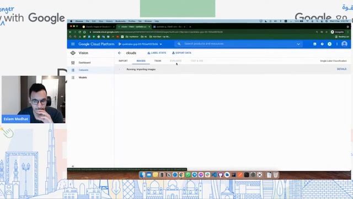The width and height of the screenshot is (353, 199).
Task: Open GitHub Desktop from the Dock
Action: click(x=221, y=175)
